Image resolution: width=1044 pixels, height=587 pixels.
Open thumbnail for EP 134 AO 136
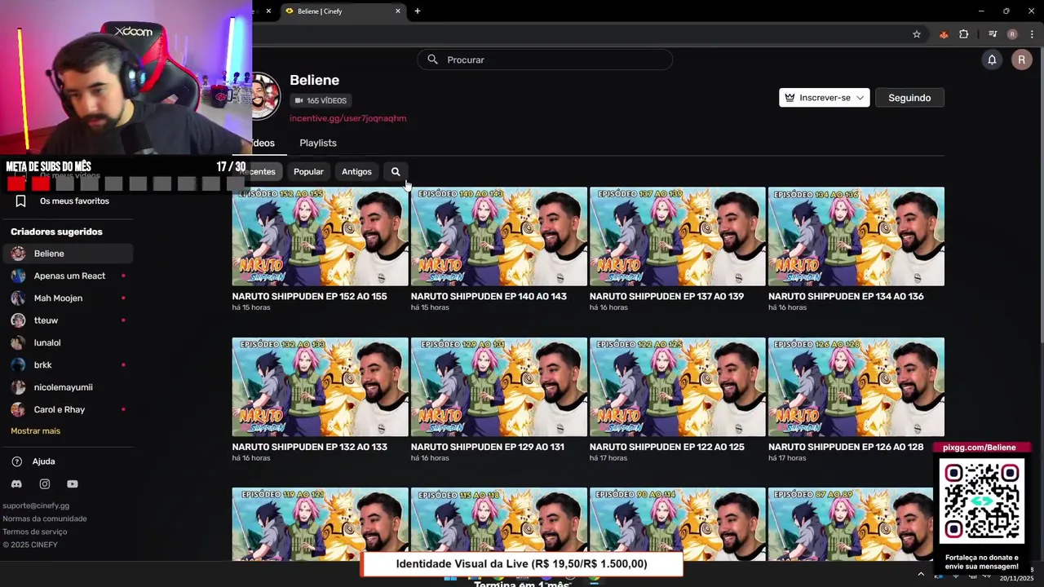click(856, 236)
